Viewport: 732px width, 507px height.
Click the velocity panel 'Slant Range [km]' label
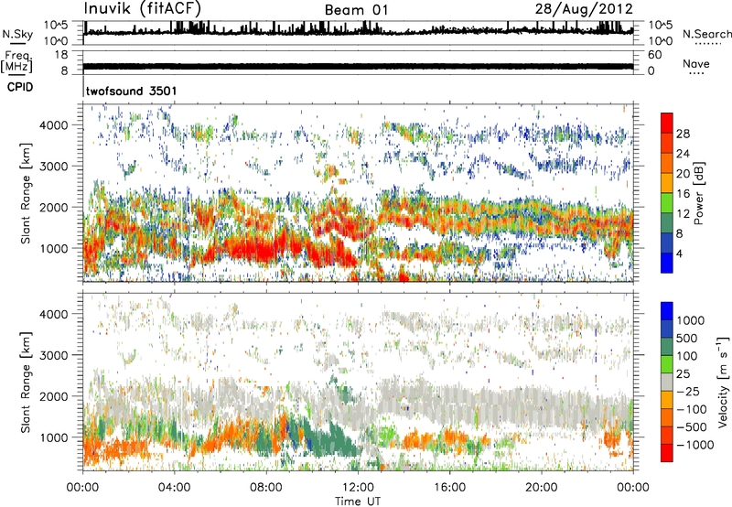26,383
